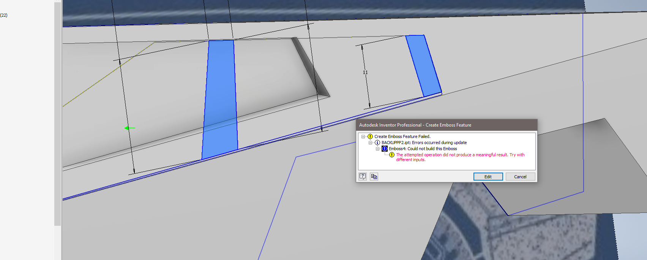
Task: Click the '11' dimension value in the sketch
Action: coord(365,72)
